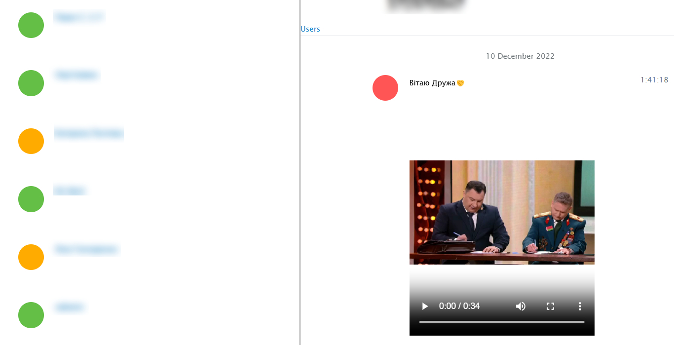
Task: Mute the video using the speaker icon
Action: (521, 306)
